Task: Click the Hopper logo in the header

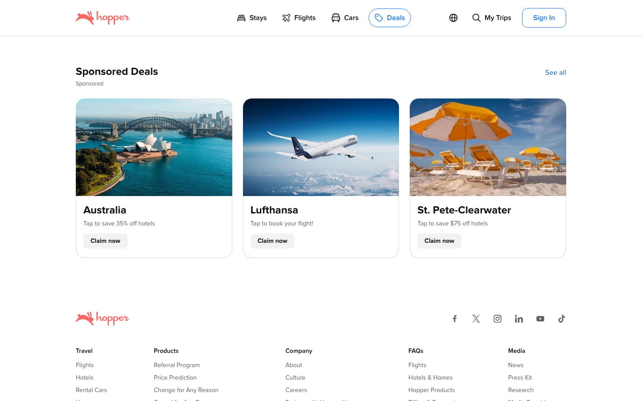Action: (x=103, y=18)
